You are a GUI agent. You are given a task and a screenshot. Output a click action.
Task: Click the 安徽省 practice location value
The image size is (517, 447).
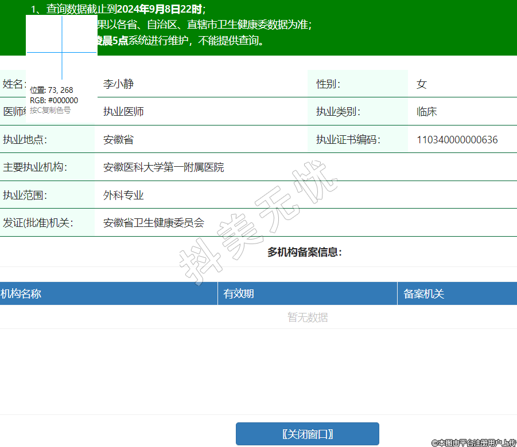coord(118,140)
